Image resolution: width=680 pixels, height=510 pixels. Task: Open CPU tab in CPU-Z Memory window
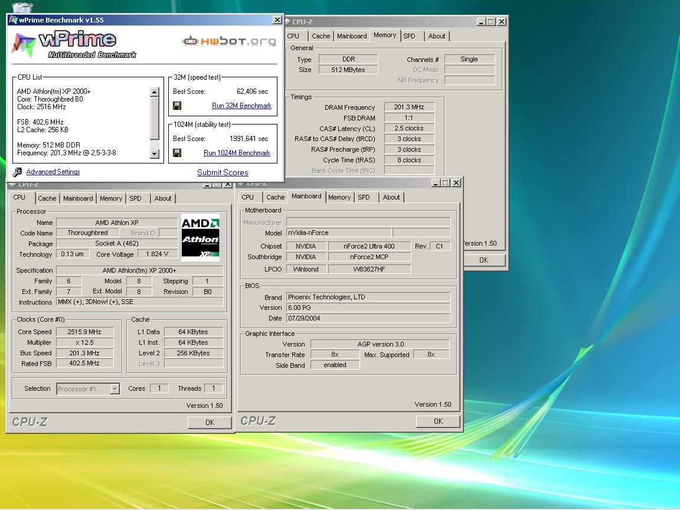[x=293, y=36]
